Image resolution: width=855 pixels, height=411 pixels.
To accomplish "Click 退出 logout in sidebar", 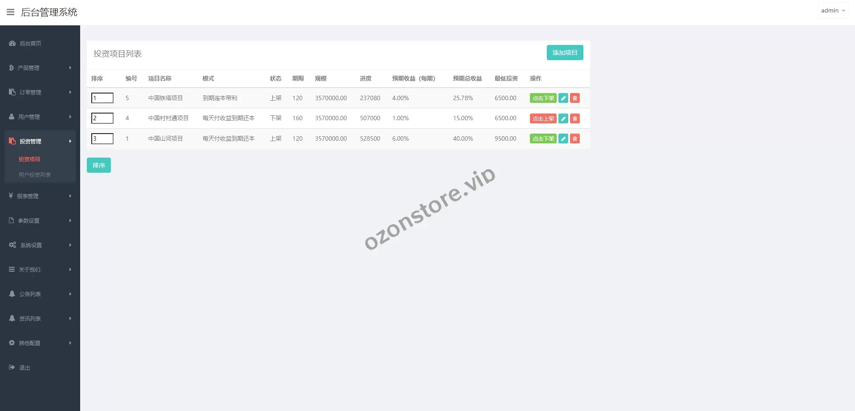I will 24,367.
